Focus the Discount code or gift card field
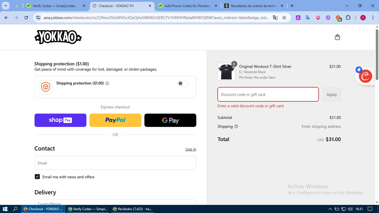The image size is (379, 213). coord(268,94)
